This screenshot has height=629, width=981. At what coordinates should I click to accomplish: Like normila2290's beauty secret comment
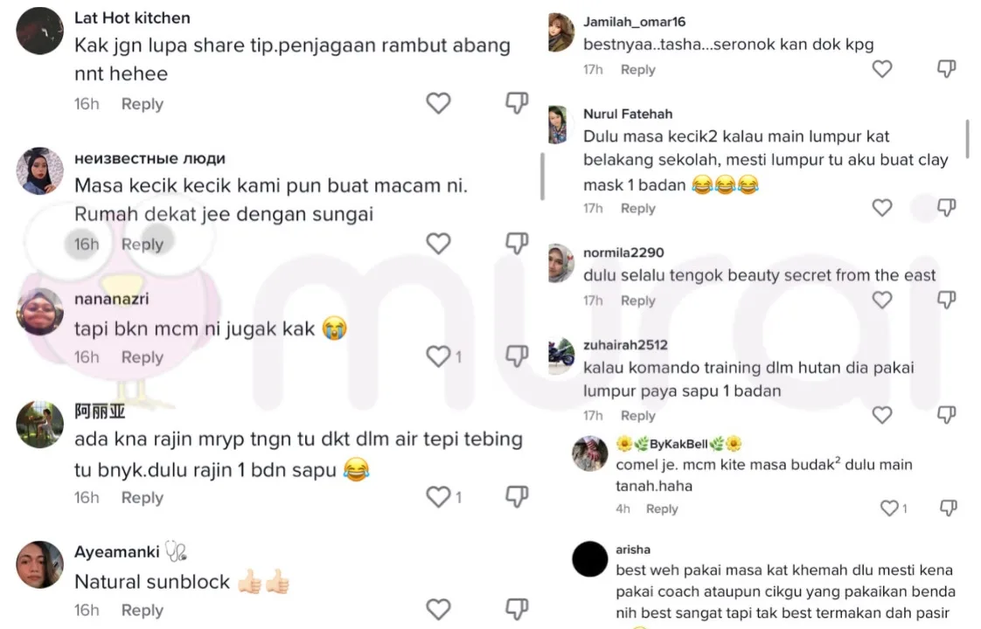882,301
